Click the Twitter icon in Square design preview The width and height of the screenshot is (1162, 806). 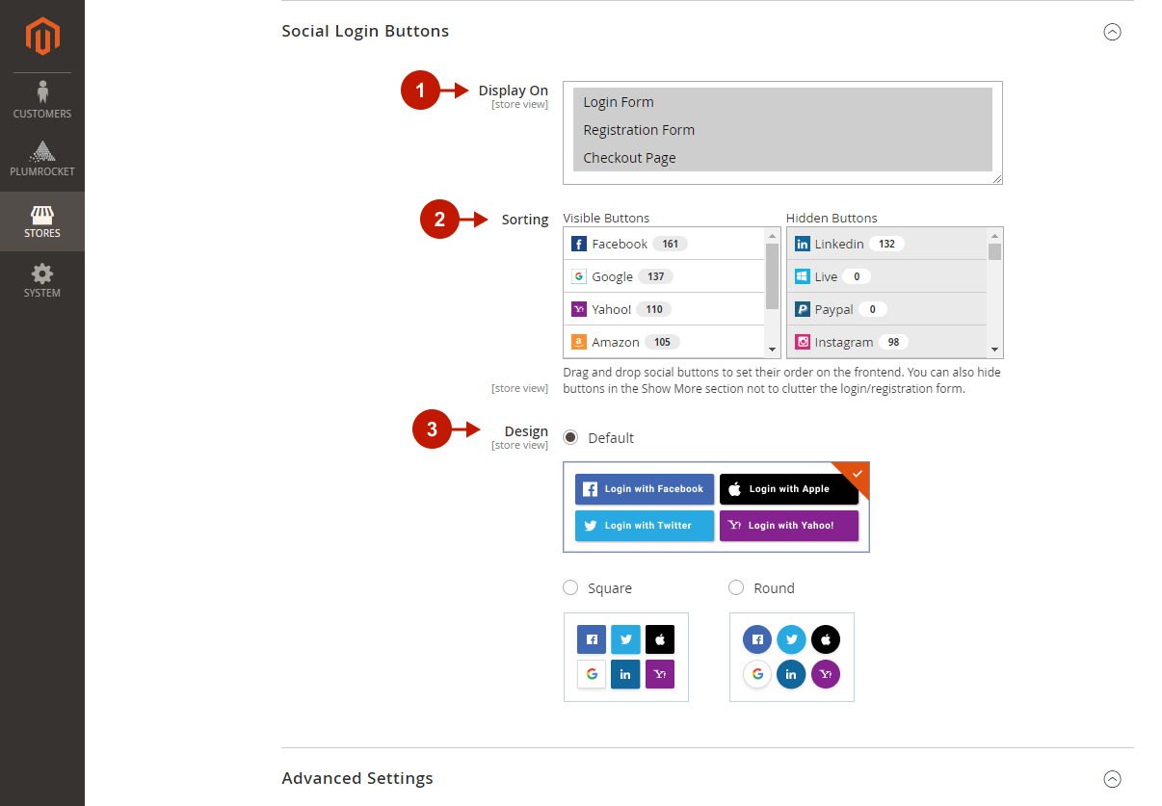pyautogui.click(x=626, y=639)
